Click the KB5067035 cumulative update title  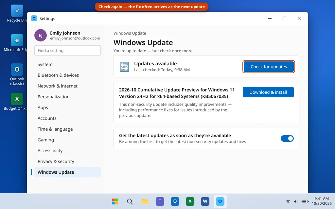[x=177, y=93]
